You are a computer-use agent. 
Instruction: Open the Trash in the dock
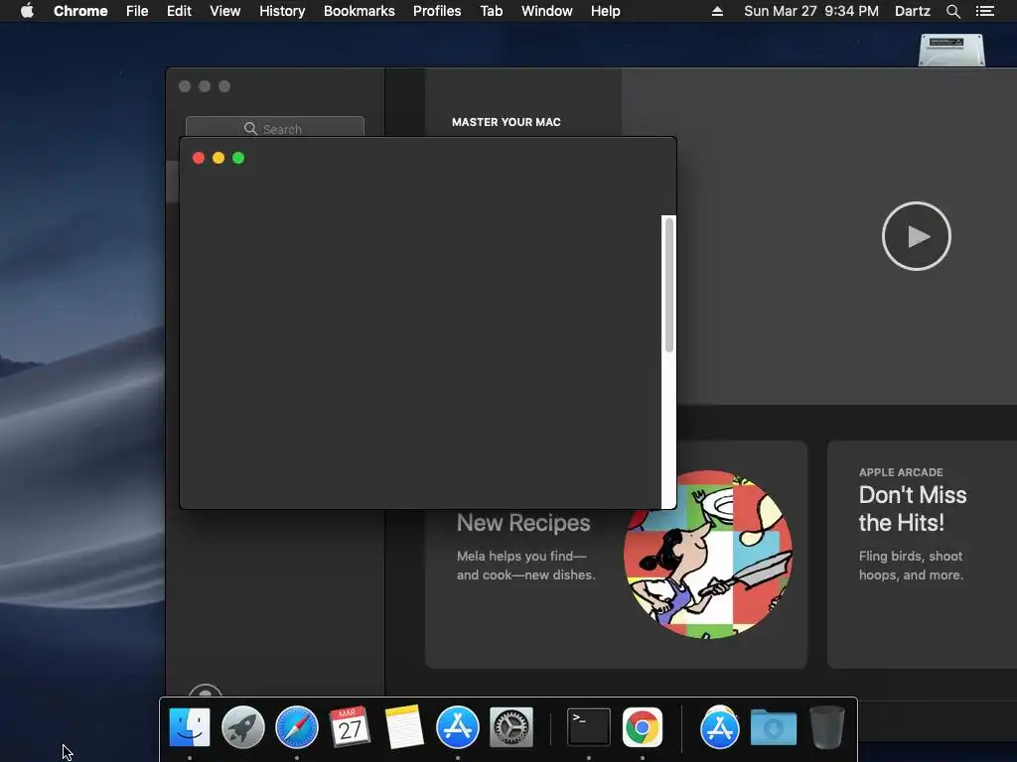tap(827, 727)
